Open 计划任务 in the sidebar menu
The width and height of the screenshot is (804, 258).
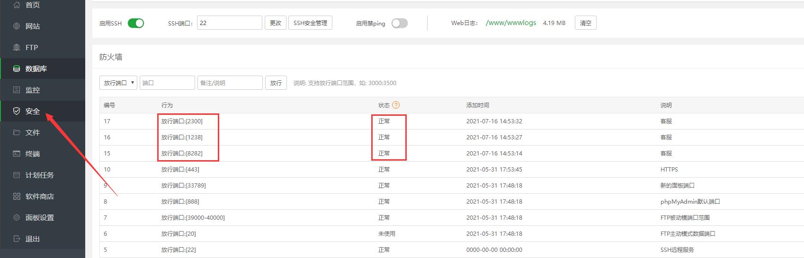click(39, 175)
